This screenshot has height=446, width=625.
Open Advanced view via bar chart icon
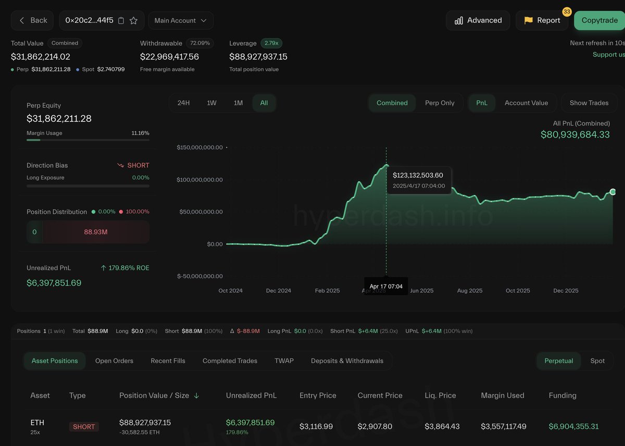pyautogui.click(x=459, y=20)
